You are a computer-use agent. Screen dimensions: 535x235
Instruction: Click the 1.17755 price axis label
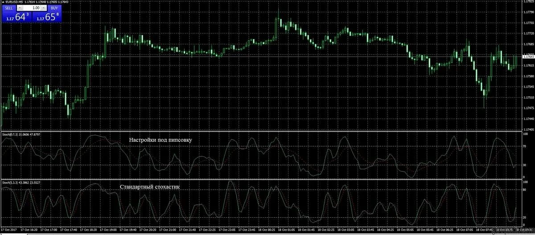pos(528,23)
